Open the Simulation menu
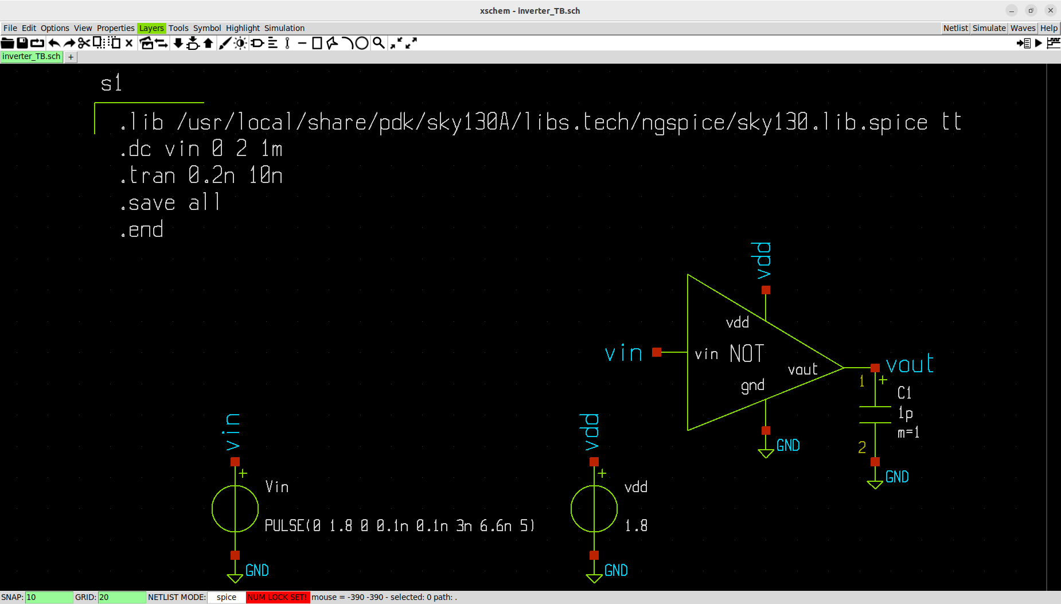 tap(284, 28)
